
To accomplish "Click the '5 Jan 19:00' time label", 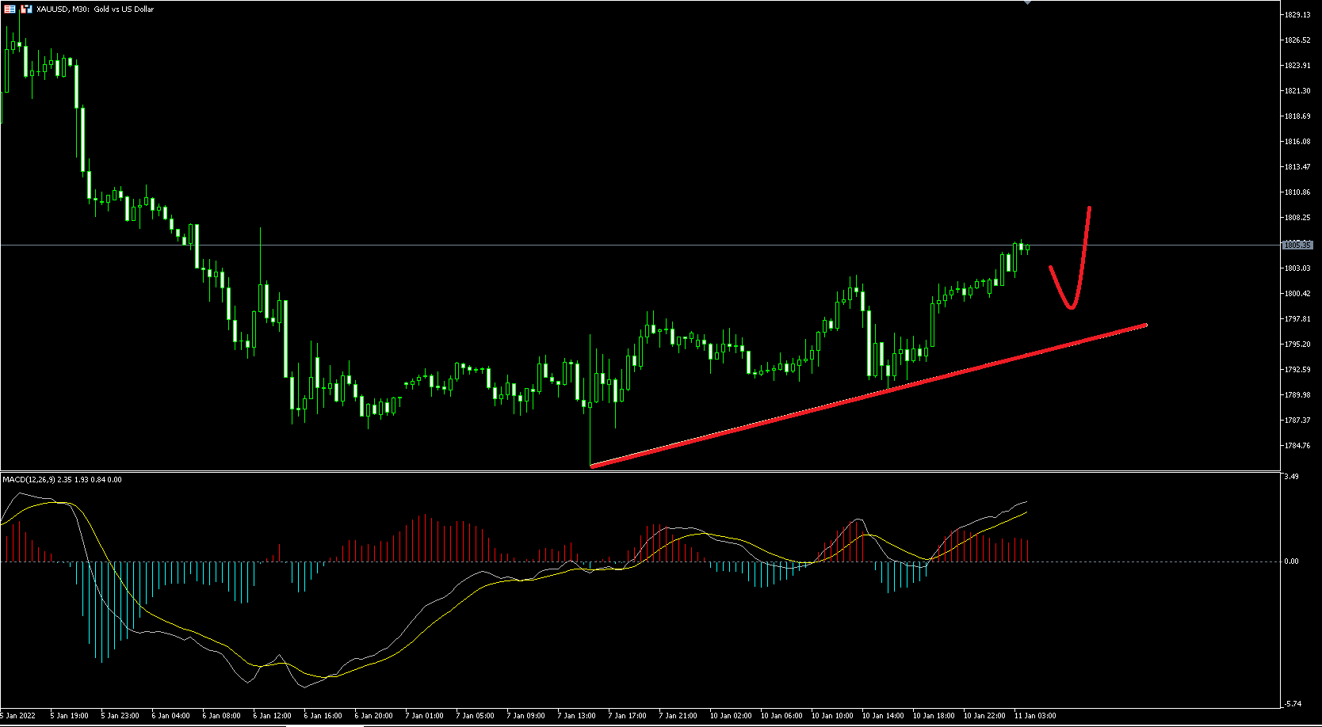I will (x=70, y=716).
